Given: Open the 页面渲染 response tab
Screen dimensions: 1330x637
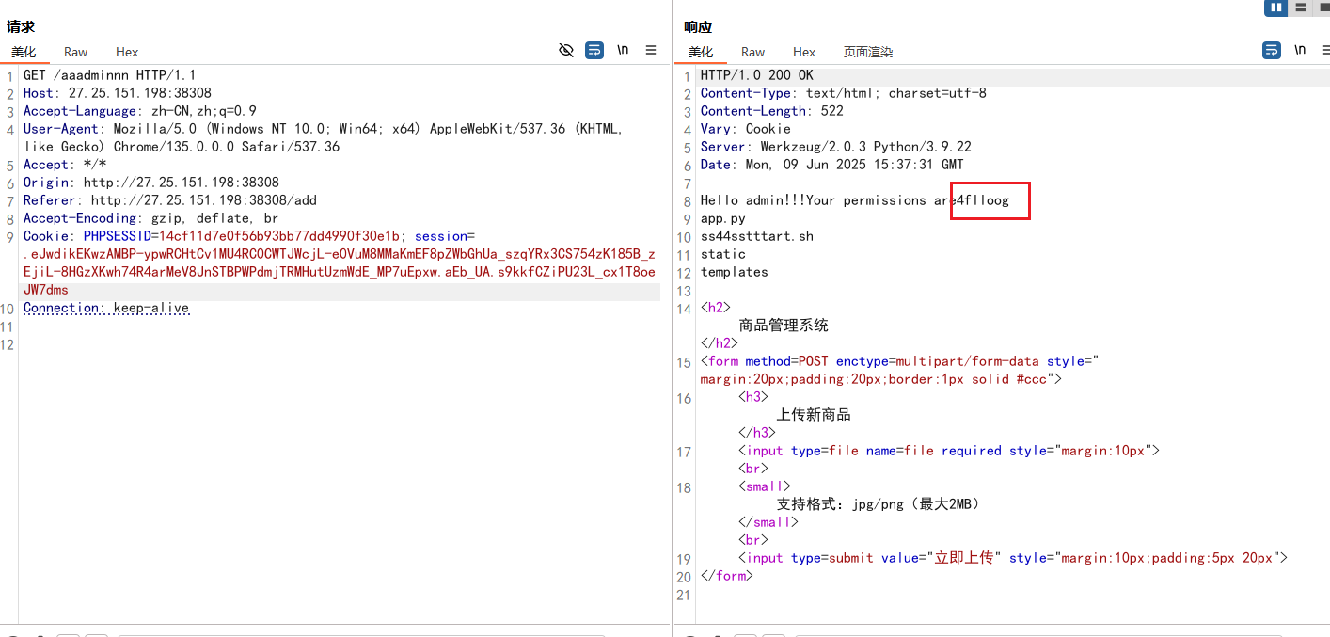Looking at the screenshot, I should pos(868,52).
